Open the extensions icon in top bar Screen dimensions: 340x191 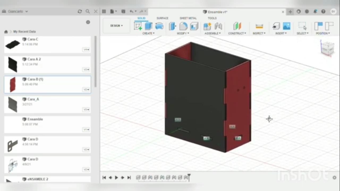(x=299, y=11)
